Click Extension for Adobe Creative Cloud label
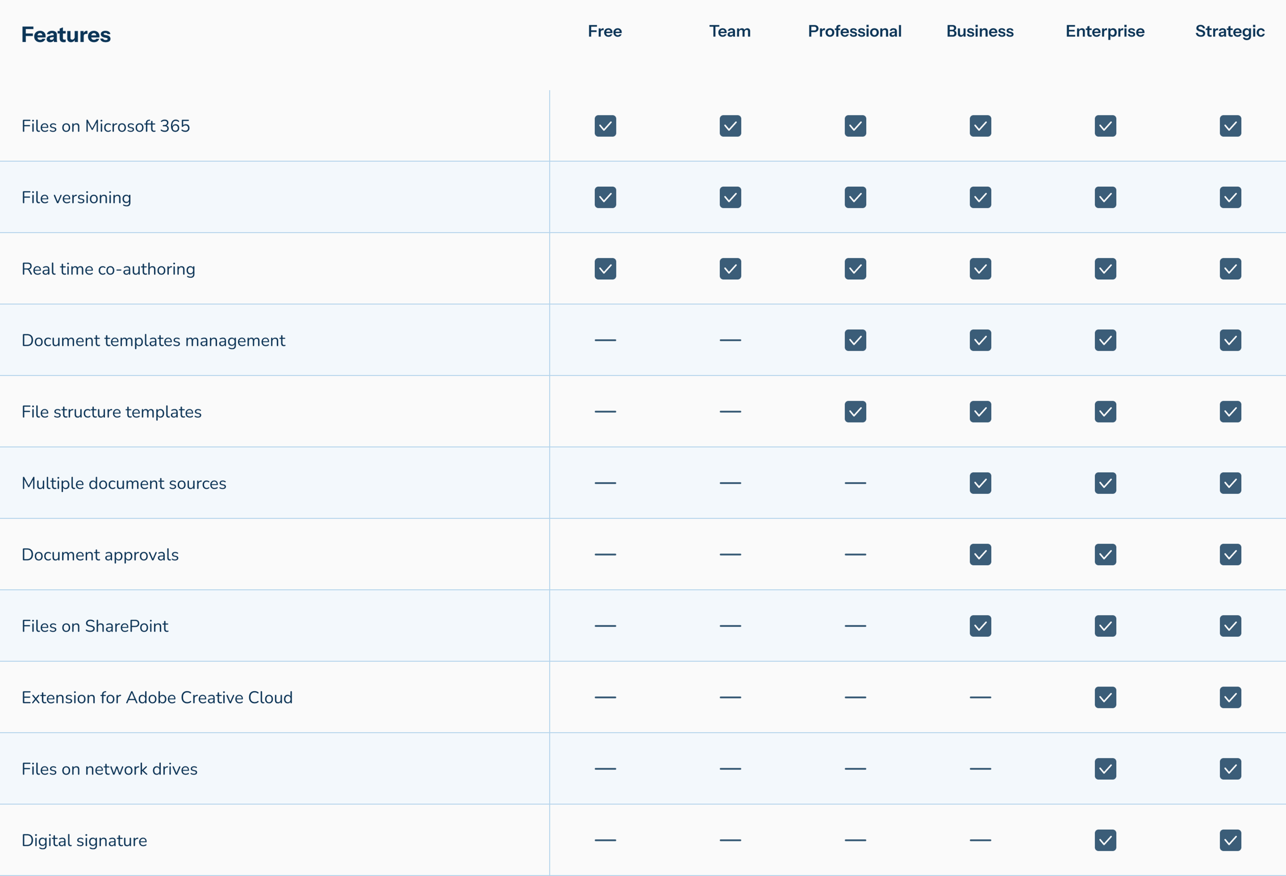 pos(157,697)
